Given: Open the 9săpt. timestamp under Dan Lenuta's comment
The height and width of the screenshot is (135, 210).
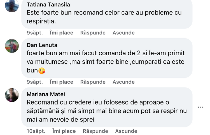Looking at the screenshot, I should 35,82.
